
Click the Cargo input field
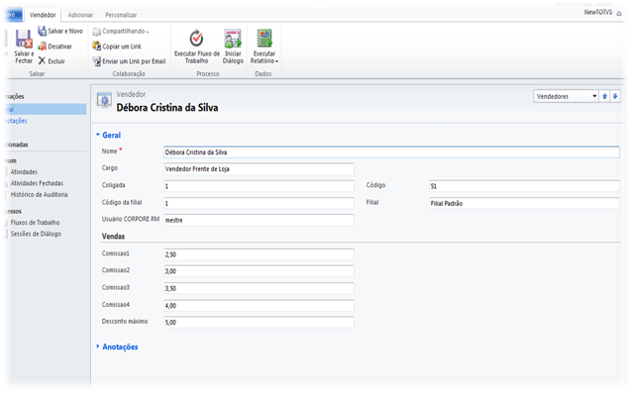259,169
